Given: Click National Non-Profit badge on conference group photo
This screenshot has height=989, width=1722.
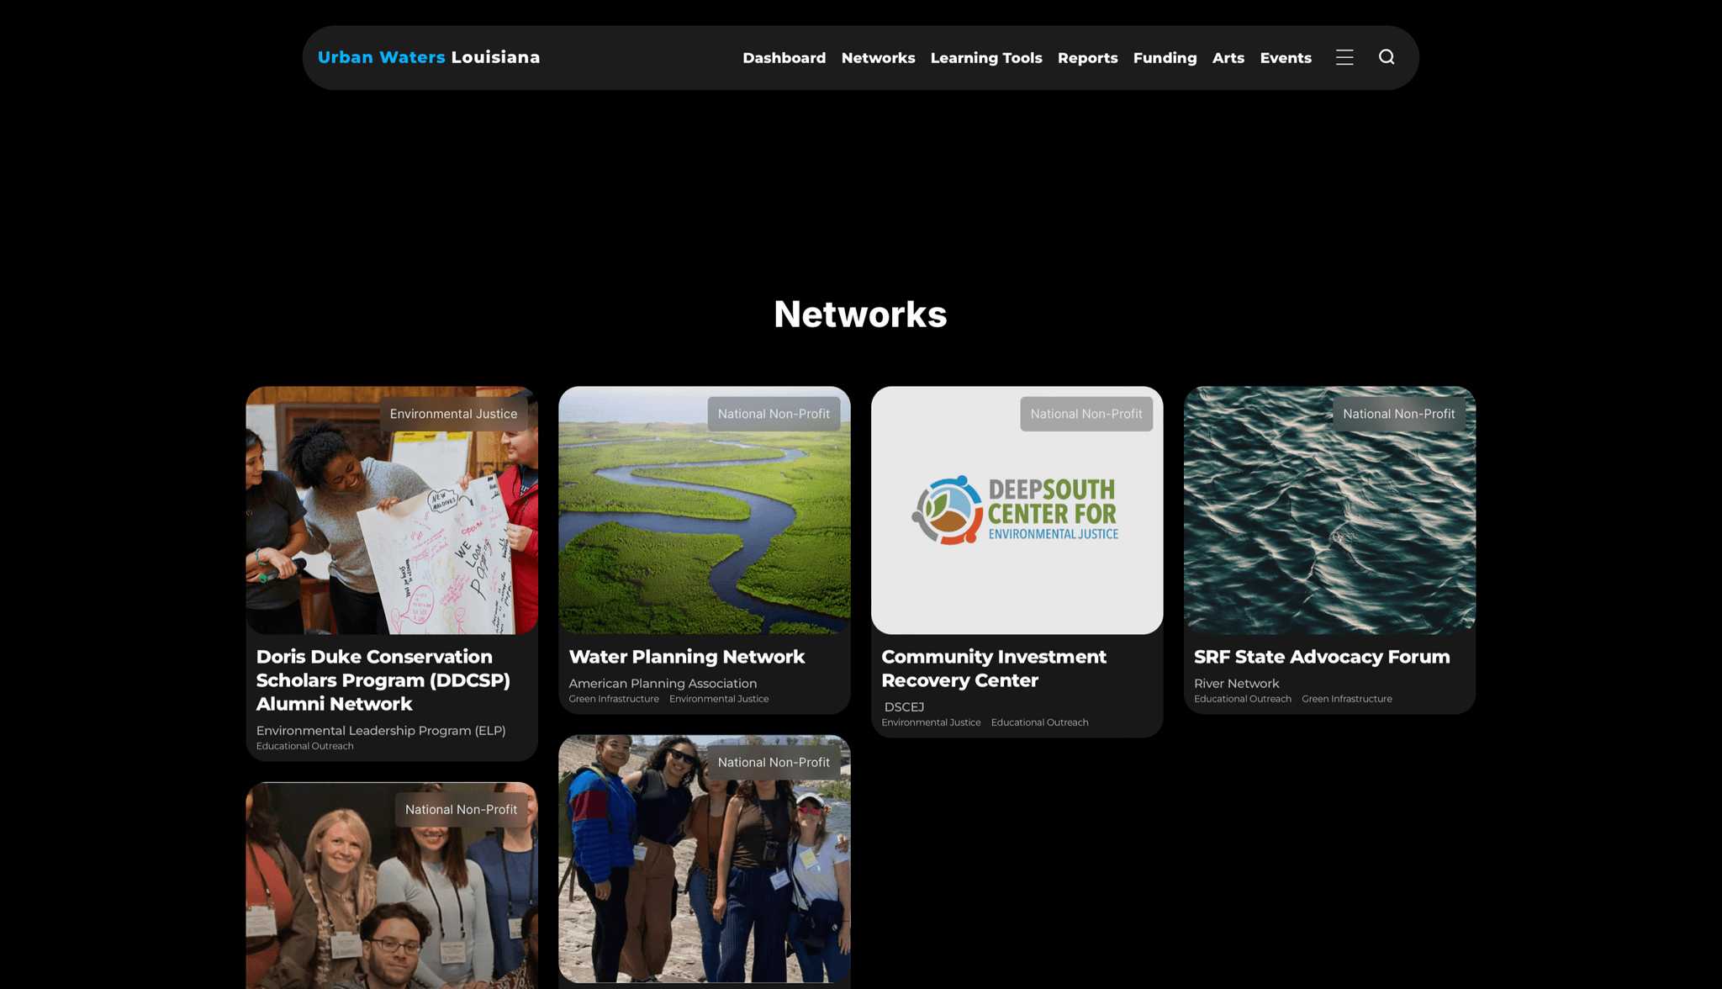Looking at the screenshot, I should coord(461,809).
